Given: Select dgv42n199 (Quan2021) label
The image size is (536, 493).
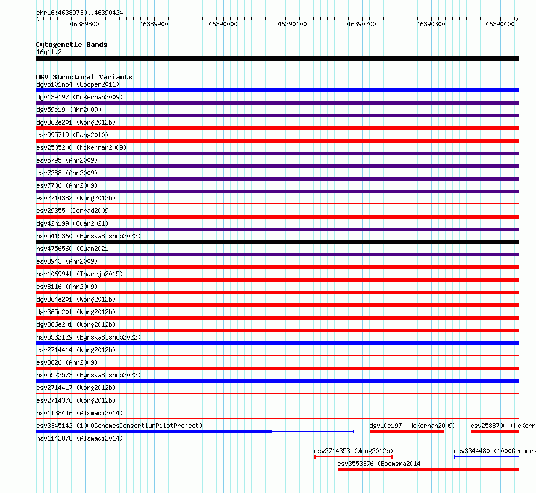Looking at the screenshot, I should [x=72, y=223].
